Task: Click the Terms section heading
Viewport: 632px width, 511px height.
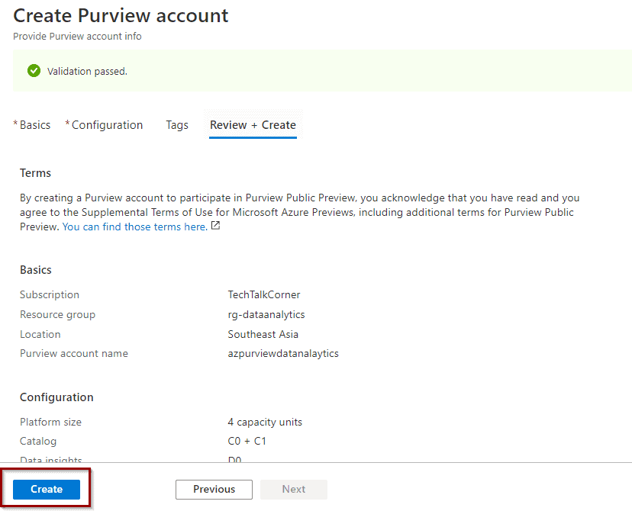Action: (x=35, y=173)
